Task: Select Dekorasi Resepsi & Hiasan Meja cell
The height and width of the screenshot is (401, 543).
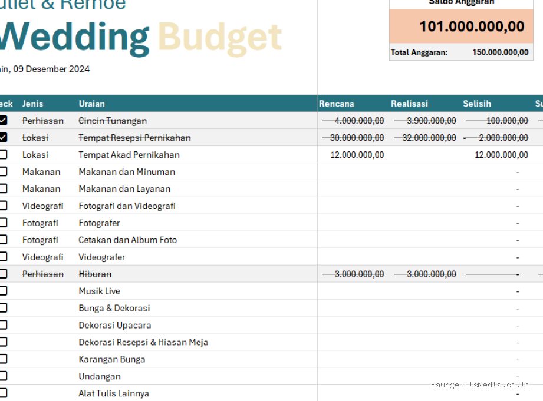Action: (143, 342)
